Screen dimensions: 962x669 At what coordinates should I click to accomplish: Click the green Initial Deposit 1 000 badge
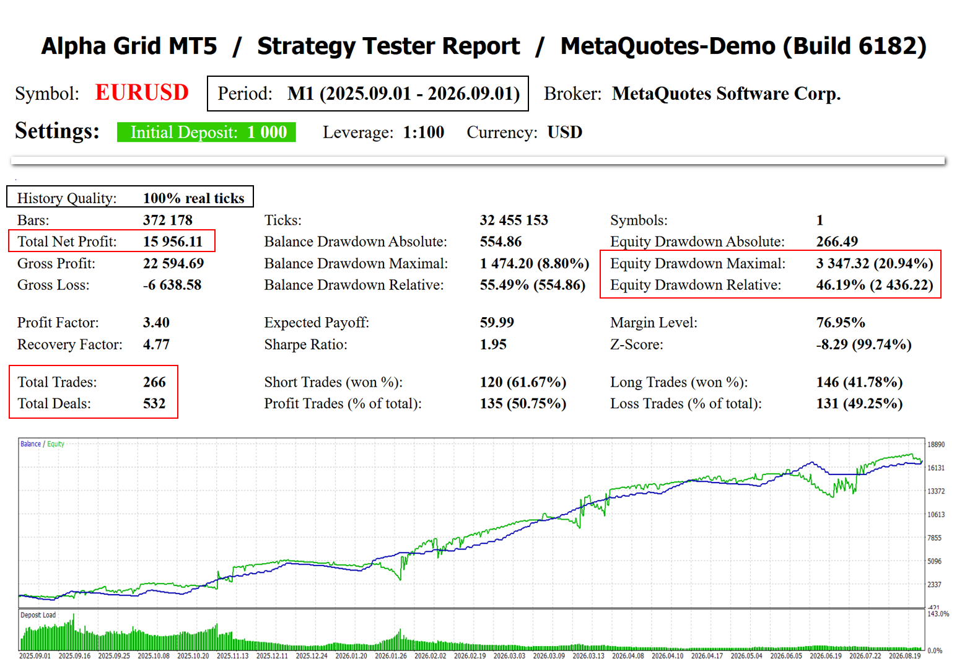tap(206, 132)
